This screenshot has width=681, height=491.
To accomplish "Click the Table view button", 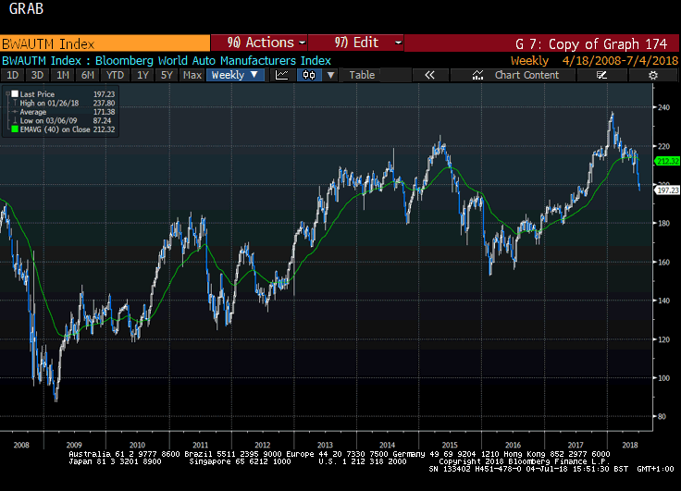I will 362,75.
